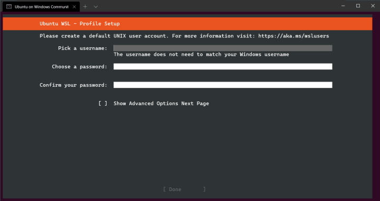Focus the Confirm your password field
Viewport: 380px width, 201px height.
point(223,85)
